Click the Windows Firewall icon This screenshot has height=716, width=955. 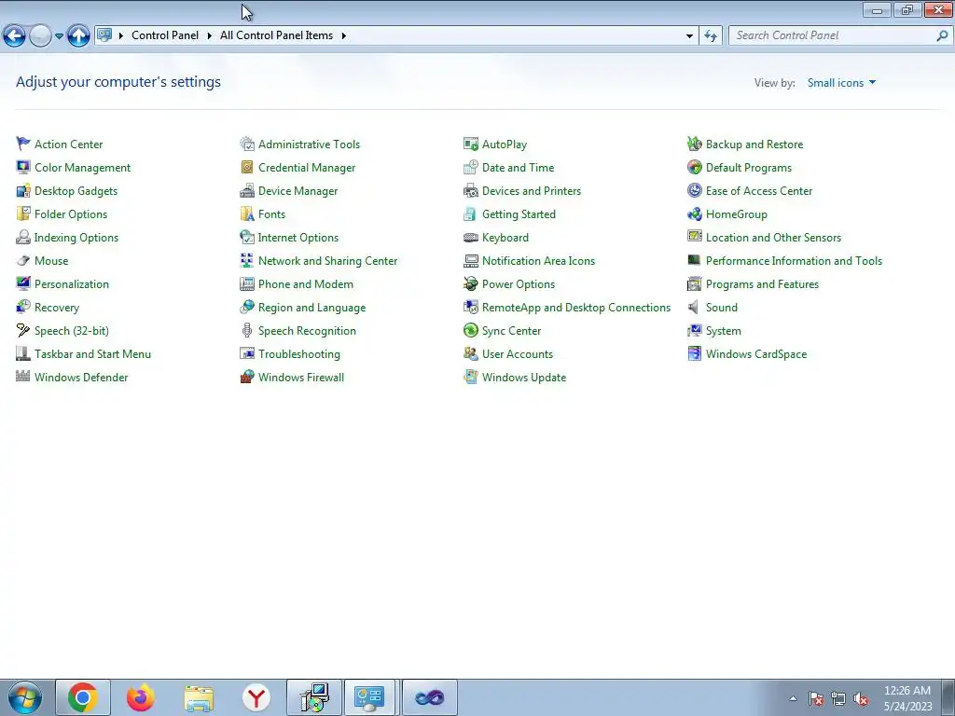[x=246, y=377]
